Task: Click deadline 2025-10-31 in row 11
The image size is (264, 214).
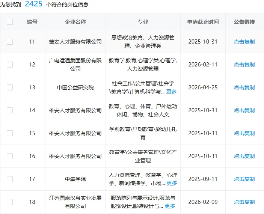Action: point(203,42)
